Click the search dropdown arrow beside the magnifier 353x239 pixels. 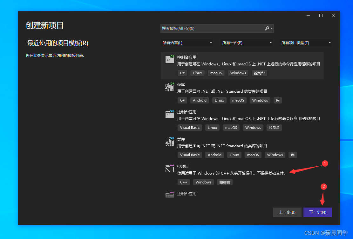(x=271, y=28)
